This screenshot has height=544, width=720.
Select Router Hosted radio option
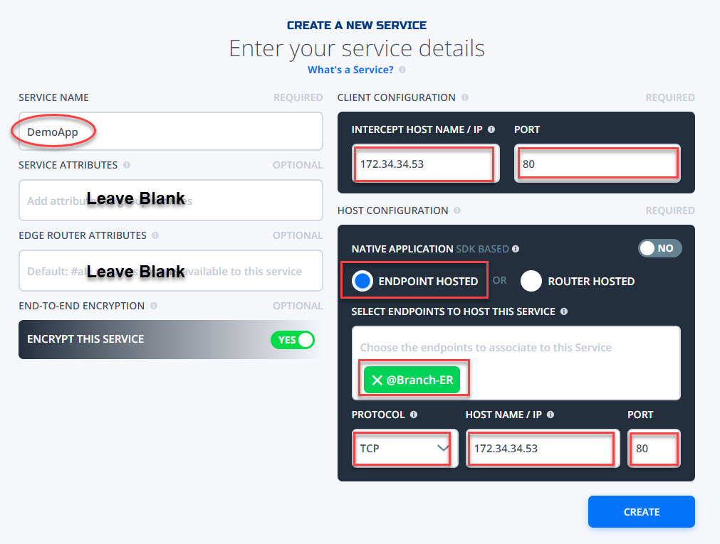531,281
